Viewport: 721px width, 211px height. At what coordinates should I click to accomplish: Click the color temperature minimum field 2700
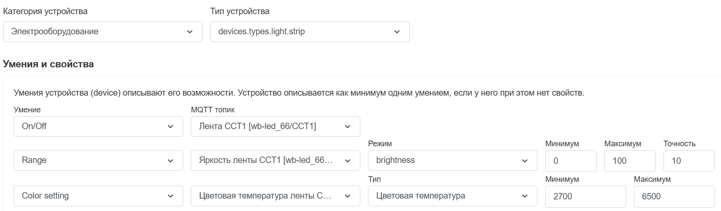pos(585,196)
